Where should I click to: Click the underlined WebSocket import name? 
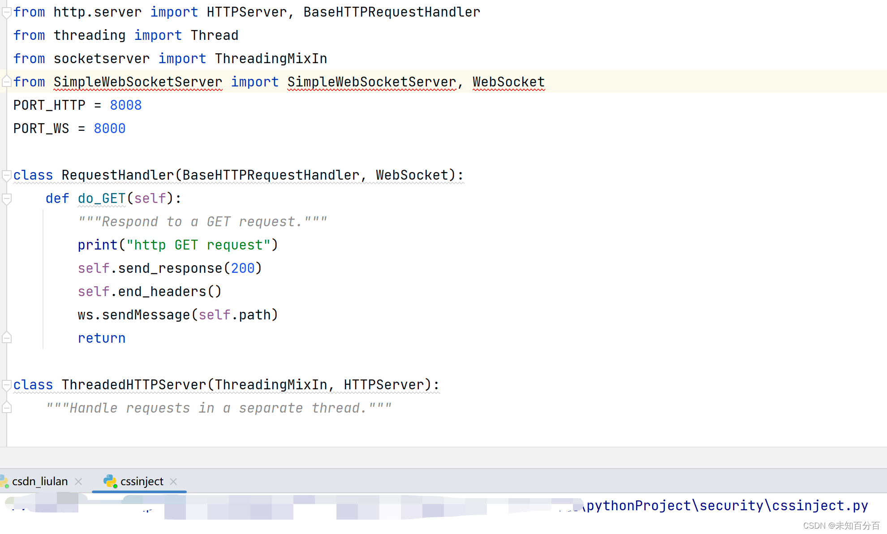point(508,82)
